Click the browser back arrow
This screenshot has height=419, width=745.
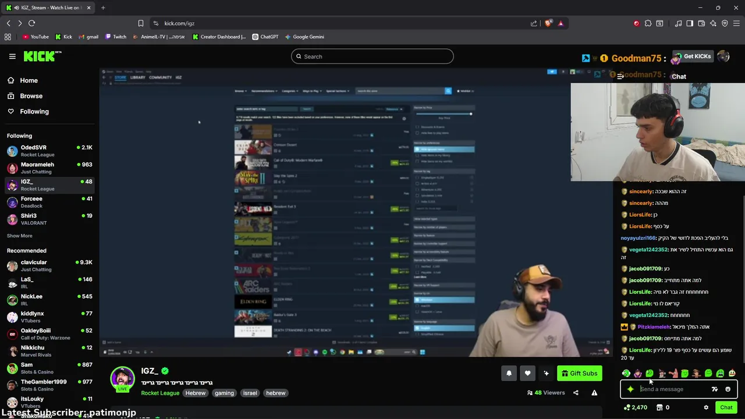pos(8,23)
